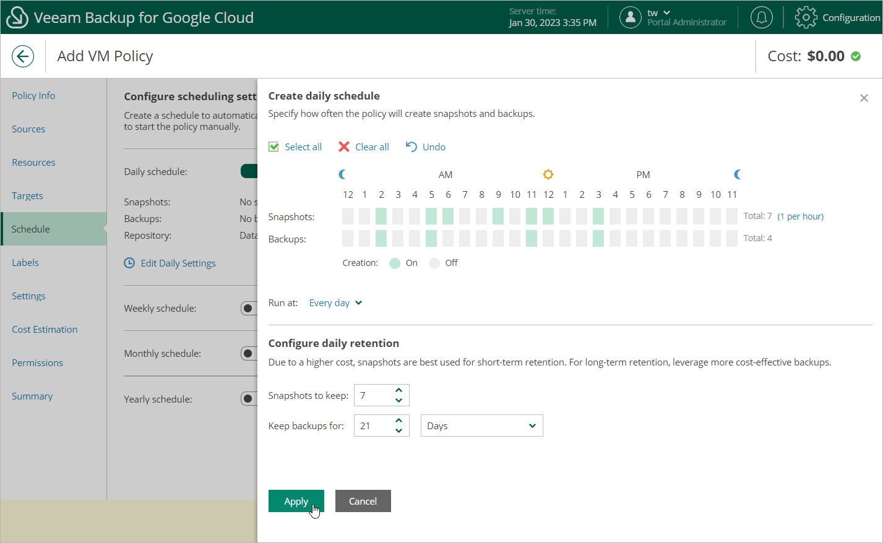Open the Summary step
Image resolution: width=883 pixels, height=543 pixels.
(x=32, y=396)
